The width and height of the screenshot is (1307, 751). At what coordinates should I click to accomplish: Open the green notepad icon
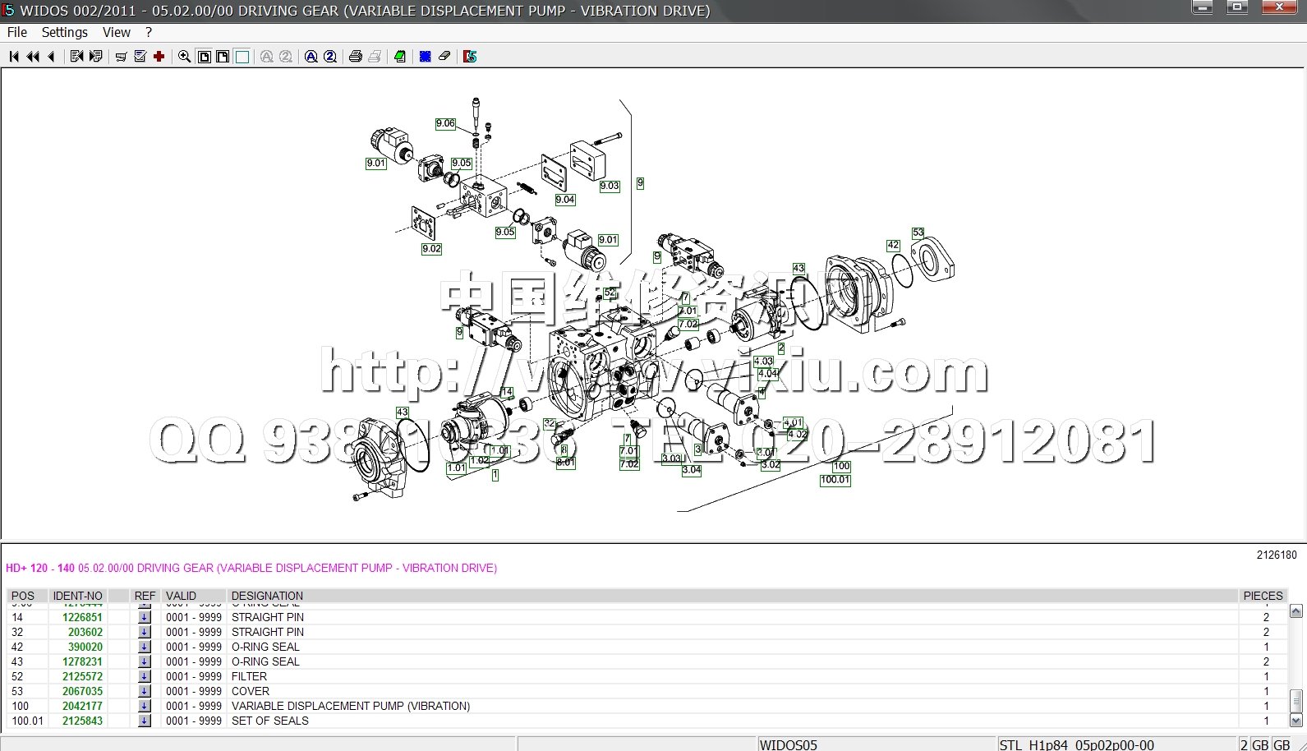[400, 57]
